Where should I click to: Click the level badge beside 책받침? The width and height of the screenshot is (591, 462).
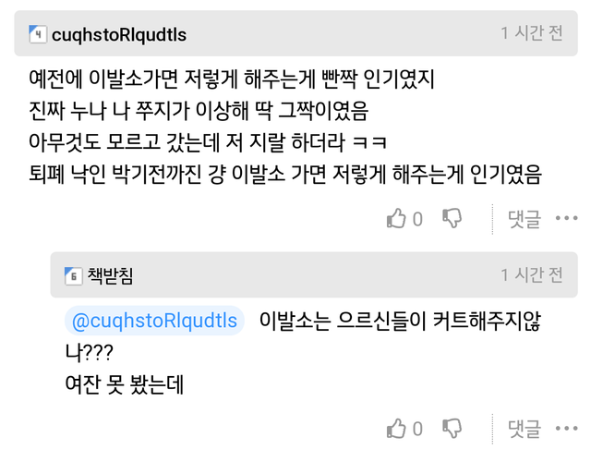73,275
